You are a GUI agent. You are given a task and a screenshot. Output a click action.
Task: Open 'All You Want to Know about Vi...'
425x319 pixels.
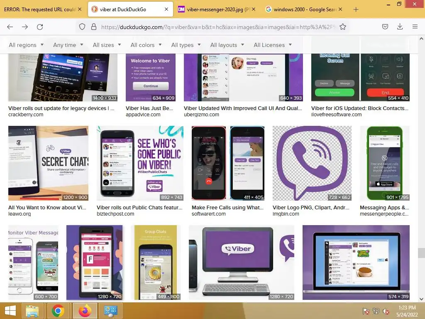click(47, 208)
